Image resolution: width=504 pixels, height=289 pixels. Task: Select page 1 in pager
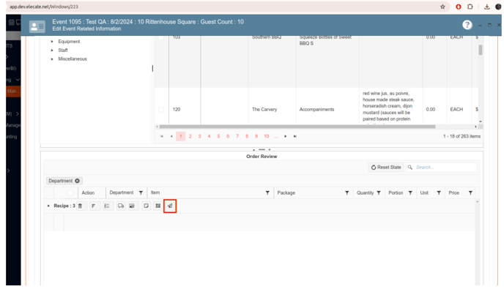tap(181, 136)
